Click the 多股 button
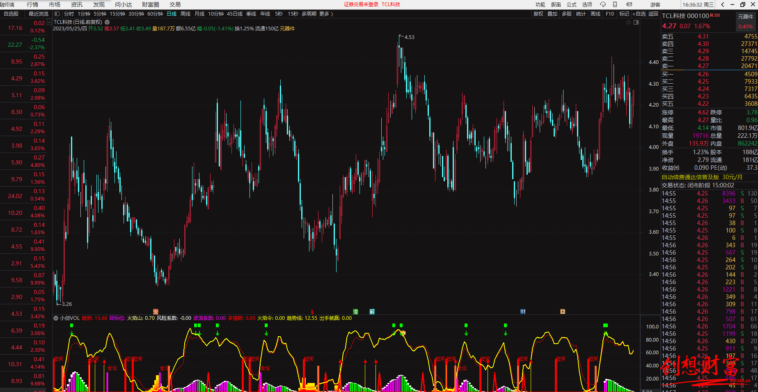This screenshot has width=758, height=392. [x=567, y=14]
